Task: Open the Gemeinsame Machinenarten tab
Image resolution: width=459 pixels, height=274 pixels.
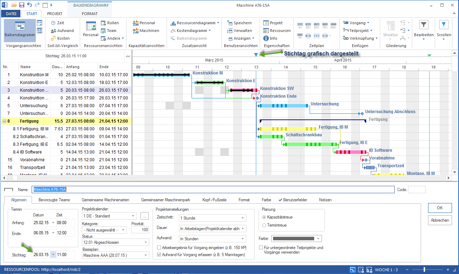Action: pyautogui.click(x=105, y=200)
